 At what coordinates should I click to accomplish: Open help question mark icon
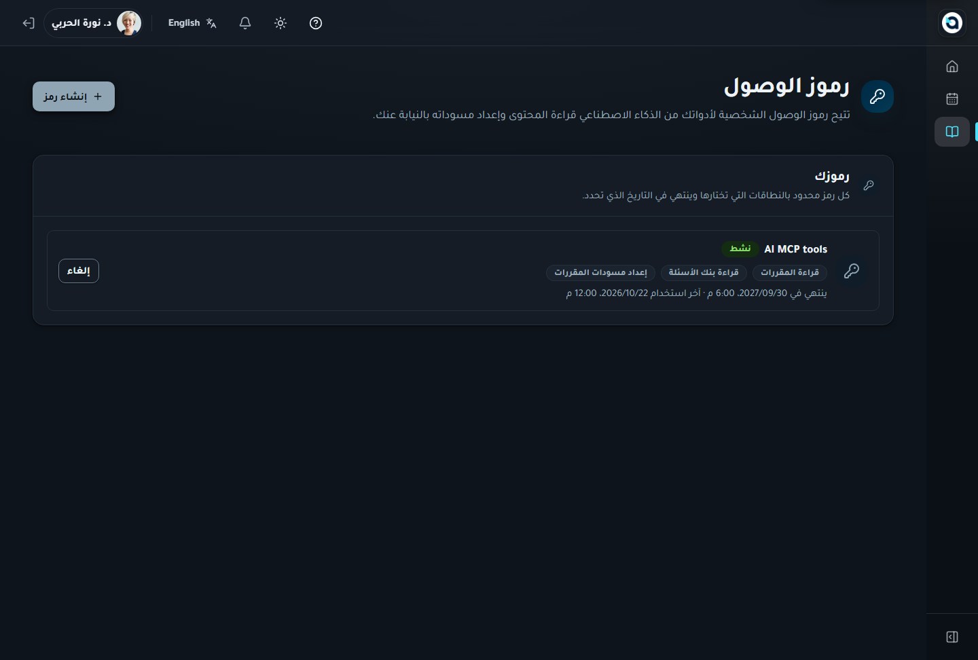316,23
